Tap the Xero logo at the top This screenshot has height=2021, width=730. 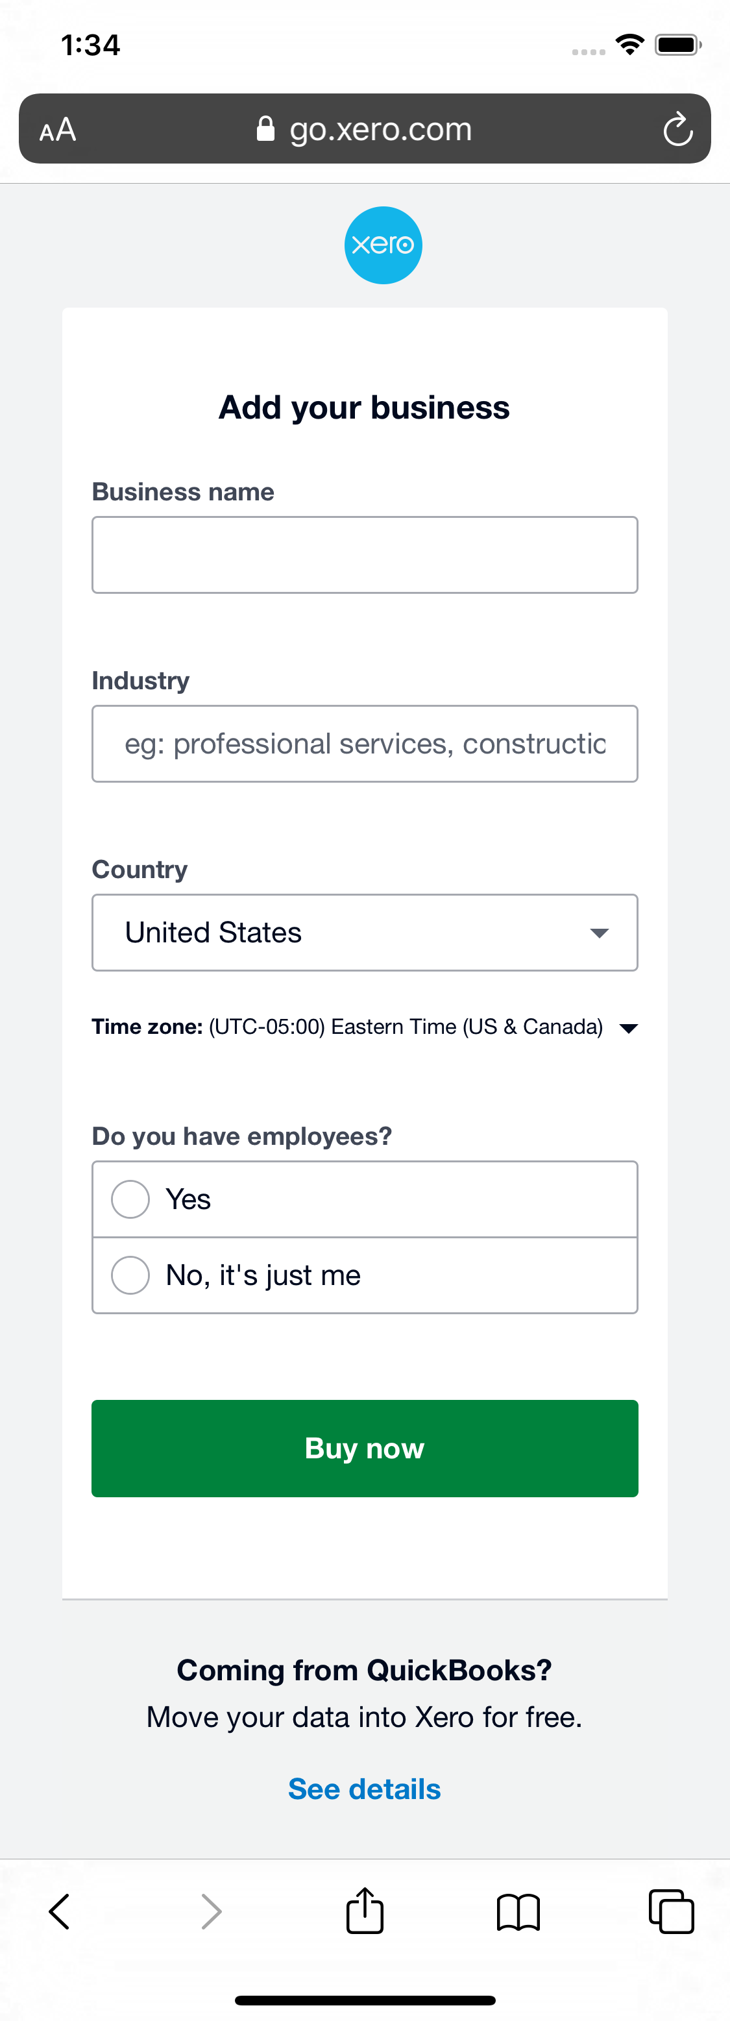[383, 244]
